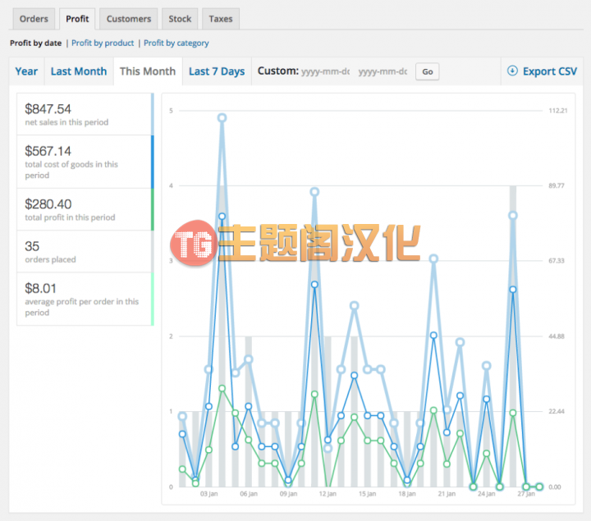This screenshot has height=521, width=591.
Task: Click the 22.44 right axis value
Action: (x=557, y=411)
